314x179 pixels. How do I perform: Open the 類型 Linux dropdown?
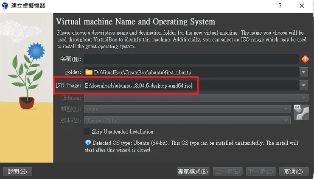tap(187, 109)
